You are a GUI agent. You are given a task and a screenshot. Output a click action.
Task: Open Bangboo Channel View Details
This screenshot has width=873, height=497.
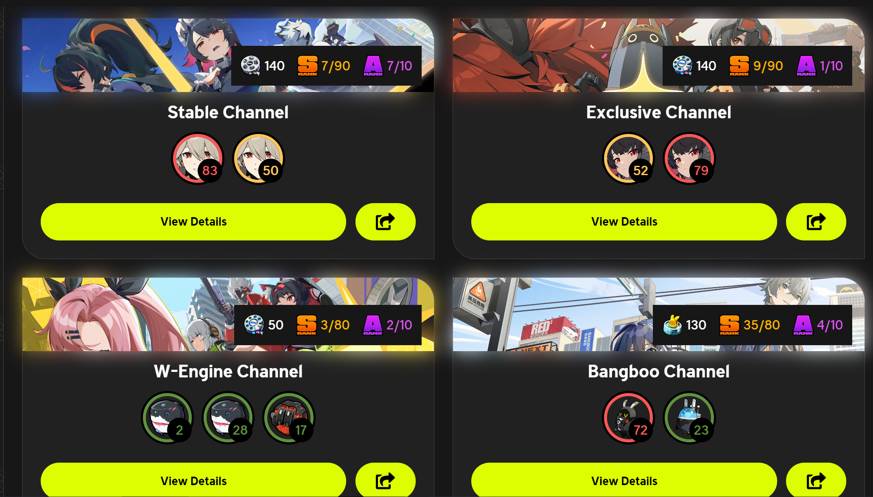pyautogui.click(x=624, y=480)
